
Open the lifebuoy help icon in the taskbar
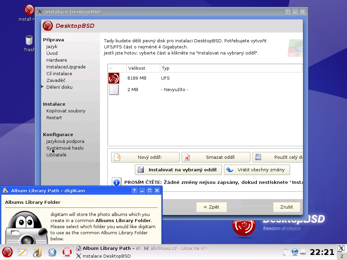point(67,252)
